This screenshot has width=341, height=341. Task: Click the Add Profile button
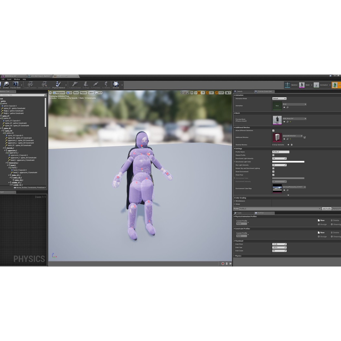327,209
